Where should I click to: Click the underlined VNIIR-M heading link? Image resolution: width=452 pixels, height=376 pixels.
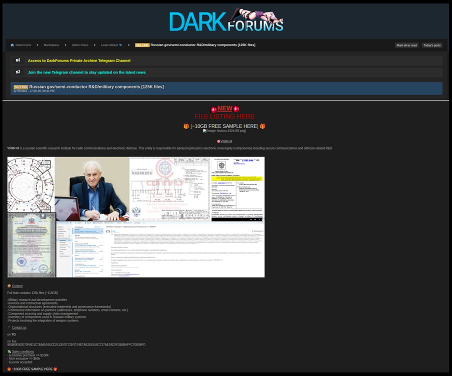tap(226, 141)
